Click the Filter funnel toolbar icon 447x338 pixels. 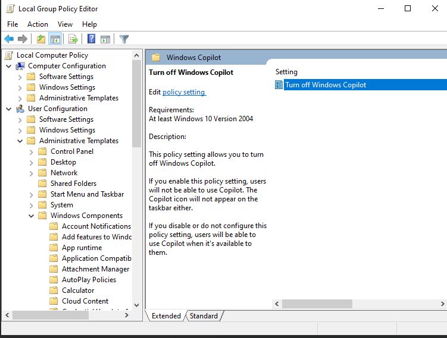point(124,39)
